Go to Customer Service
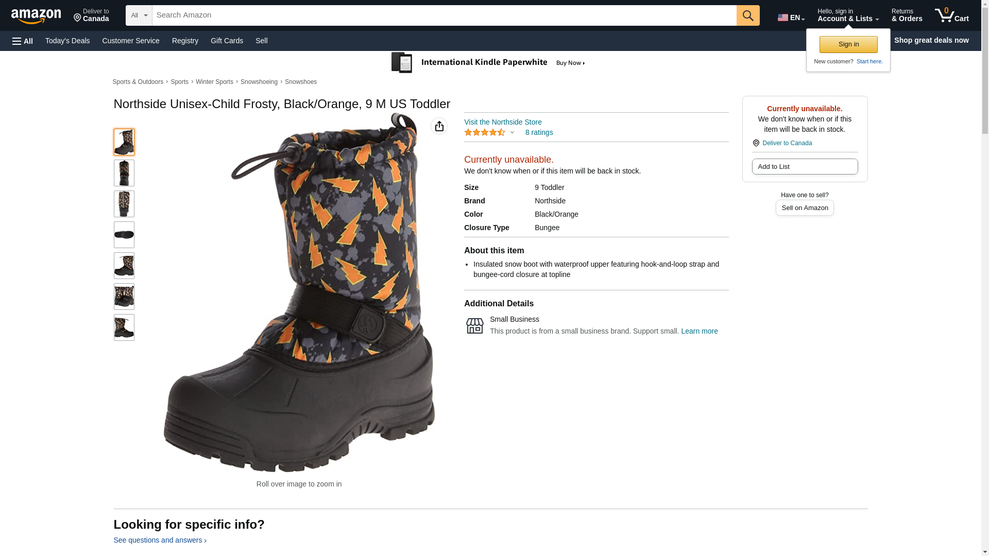The image size is (989, 556). click(x=131, y=41)
